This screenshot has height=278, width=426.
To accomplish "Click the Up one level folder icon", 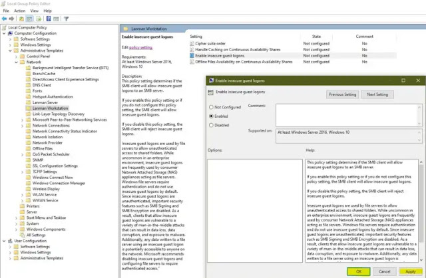I will (22, 19).
